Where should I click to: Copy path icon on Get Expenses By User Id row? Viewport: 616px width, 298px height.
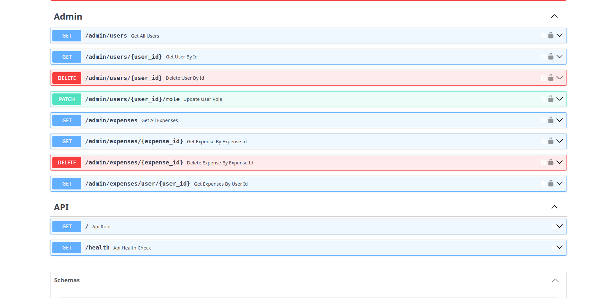(543, 183)
